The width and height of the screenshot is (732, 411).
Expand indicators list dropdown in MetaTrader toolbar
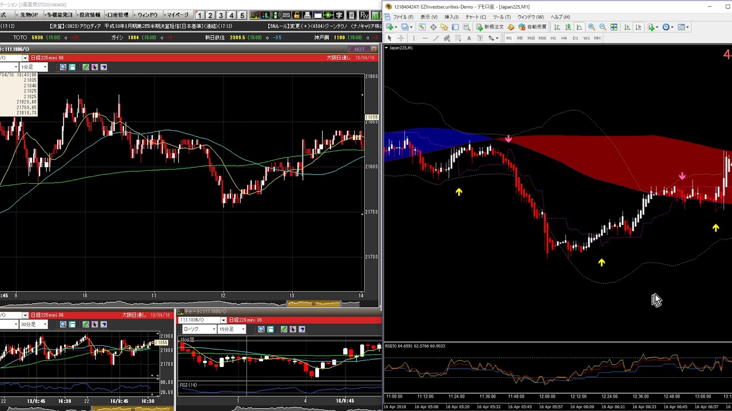click(657, 27)
